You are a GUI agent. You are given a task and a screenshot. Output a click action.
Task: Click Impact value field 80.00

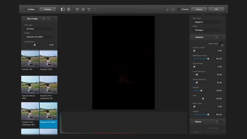click(218, 115)
